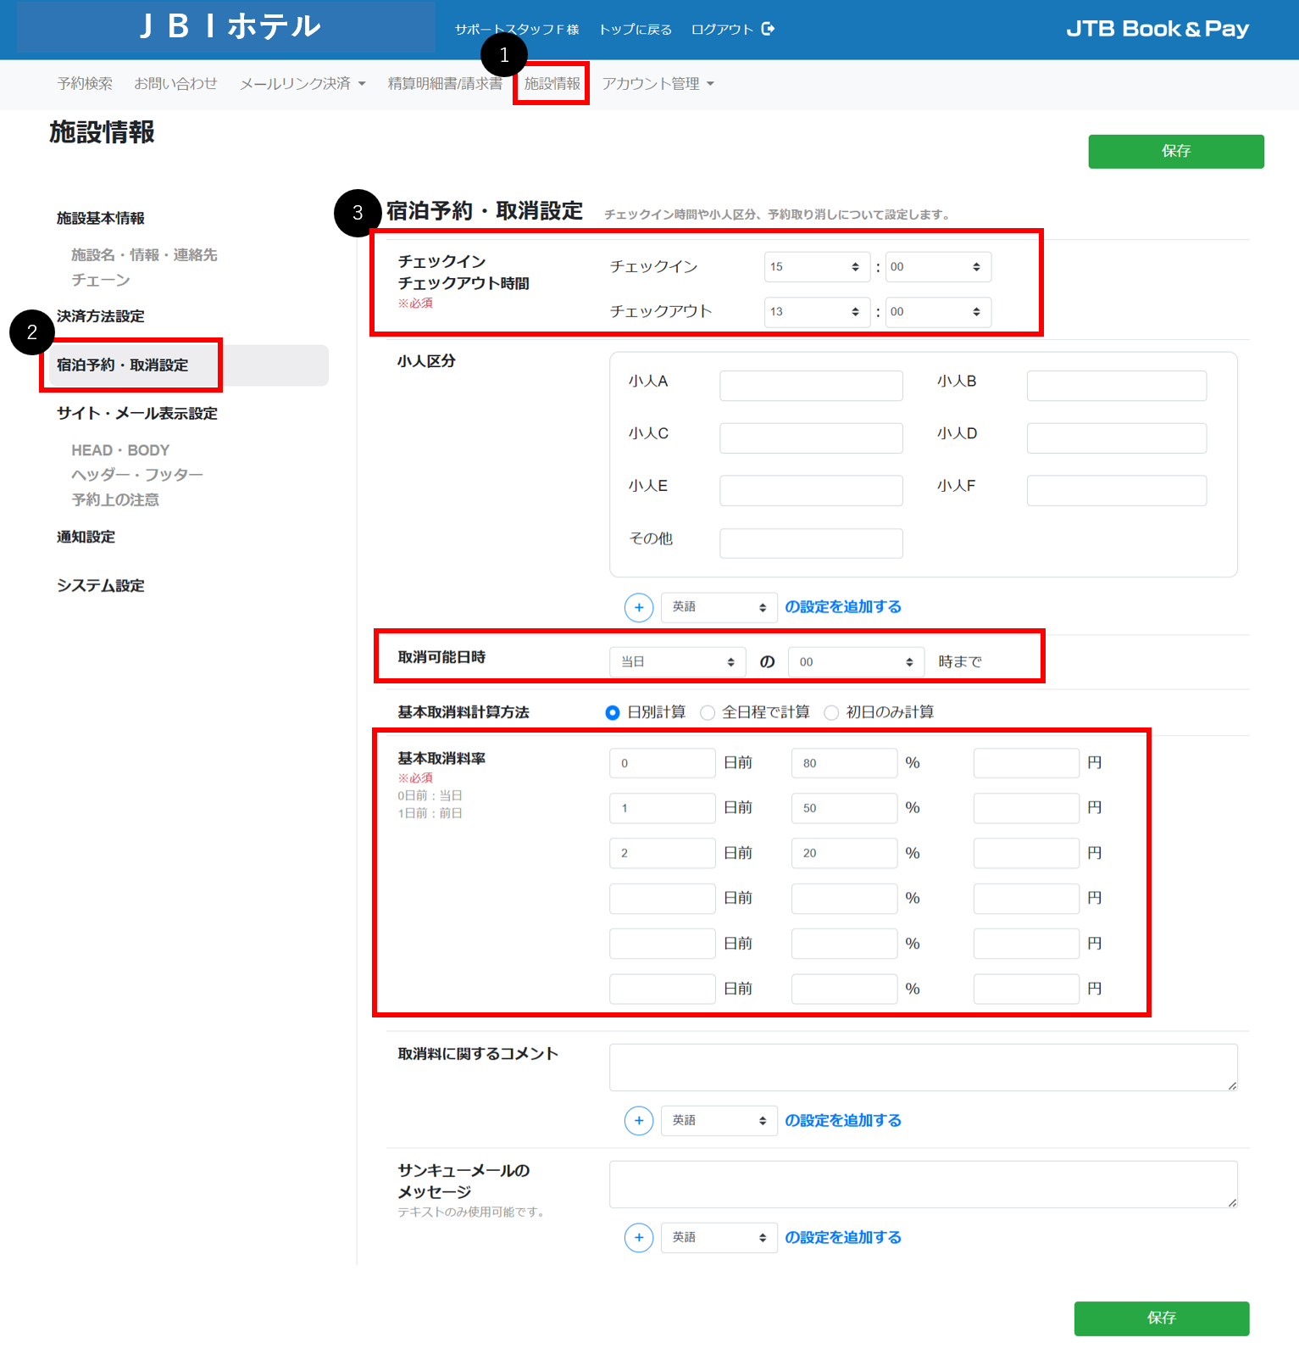Open システム設定 in the sidebar

click(x=101, y=586)
